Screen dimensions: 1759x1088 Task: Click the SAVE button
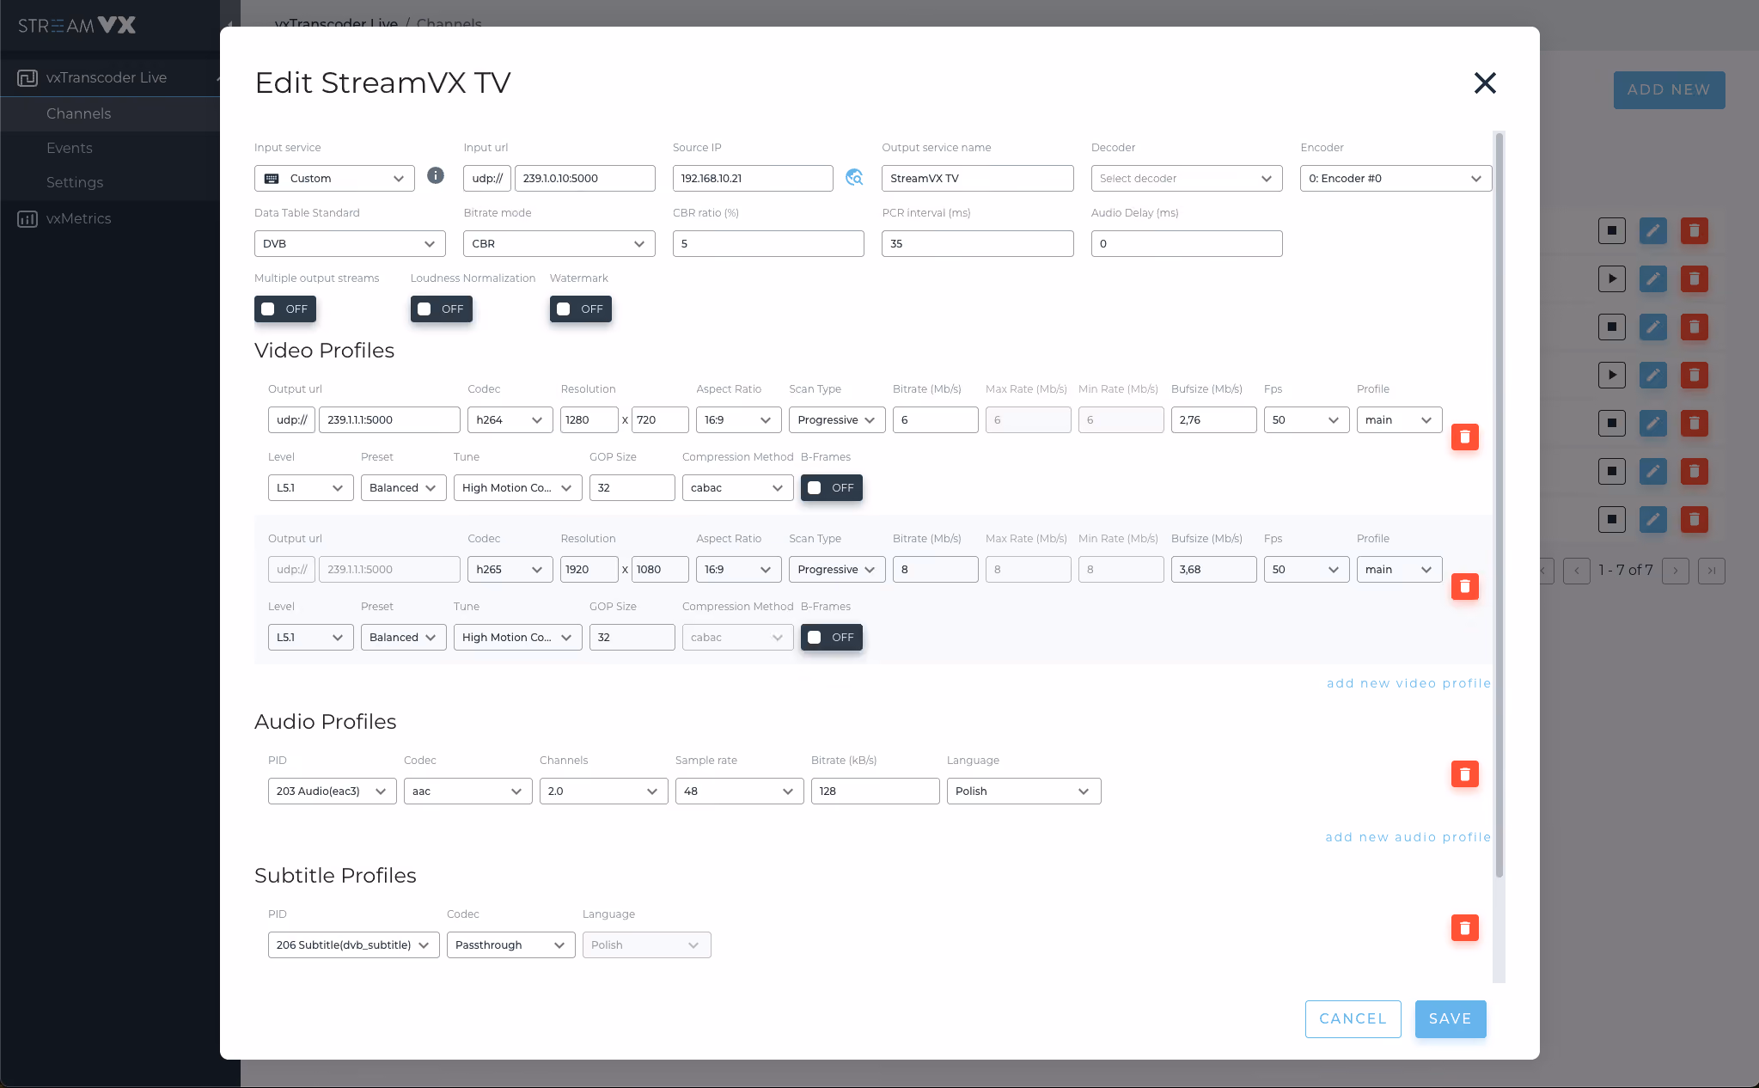click(x=1451, y=1019)
